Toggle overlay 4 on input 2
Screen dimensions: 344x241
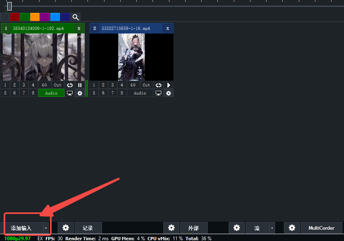(x=121, y=85)
